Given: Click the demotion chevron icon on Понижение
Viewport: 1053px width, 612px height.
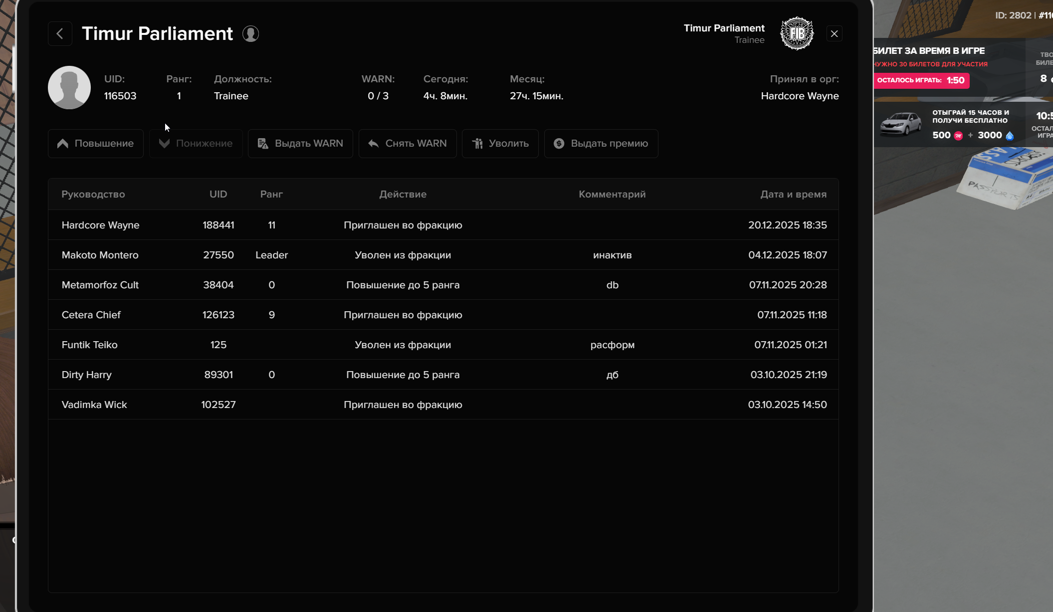Looking at the screenshot, I should coord(164,144).
